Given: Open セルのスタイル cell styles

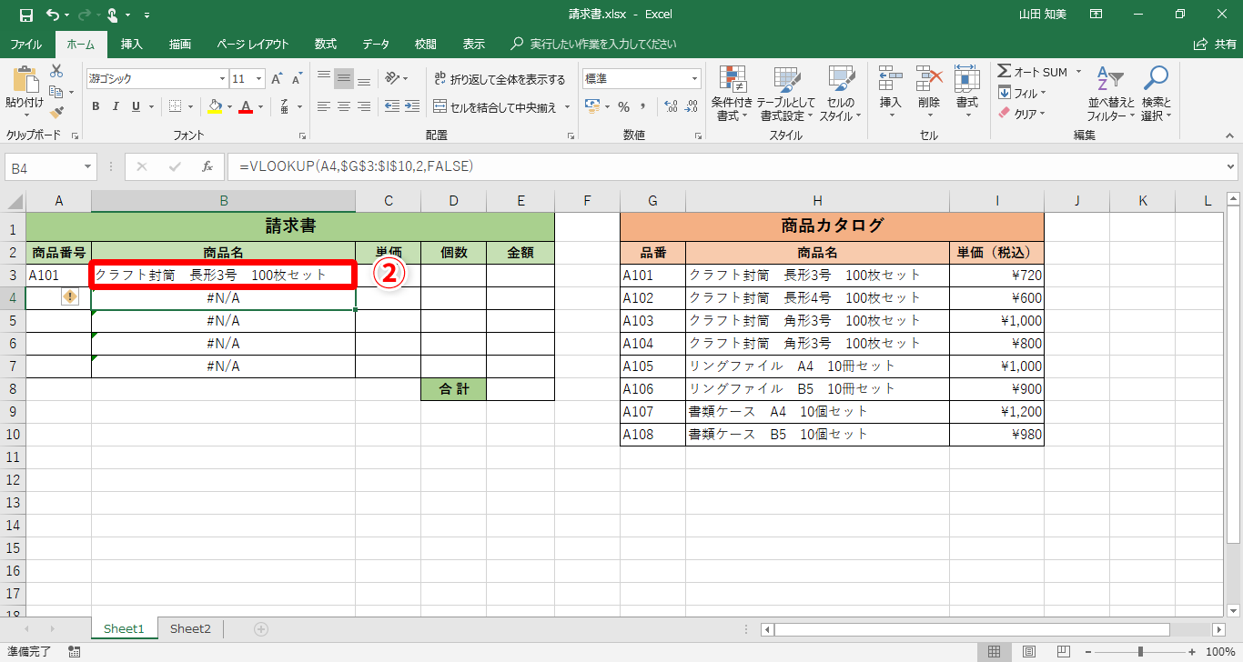Looking at the screenshot, I should 841,94.
